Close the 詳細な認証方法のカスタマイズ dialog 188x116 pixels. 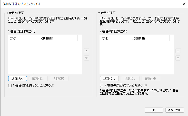click(x=184, y=4)
